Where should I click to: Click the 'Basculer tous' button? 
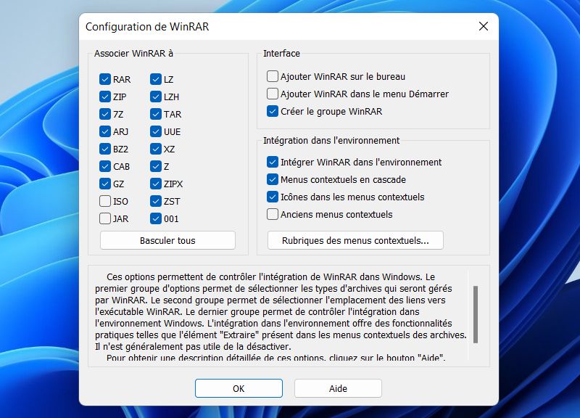tap(167, 240)
